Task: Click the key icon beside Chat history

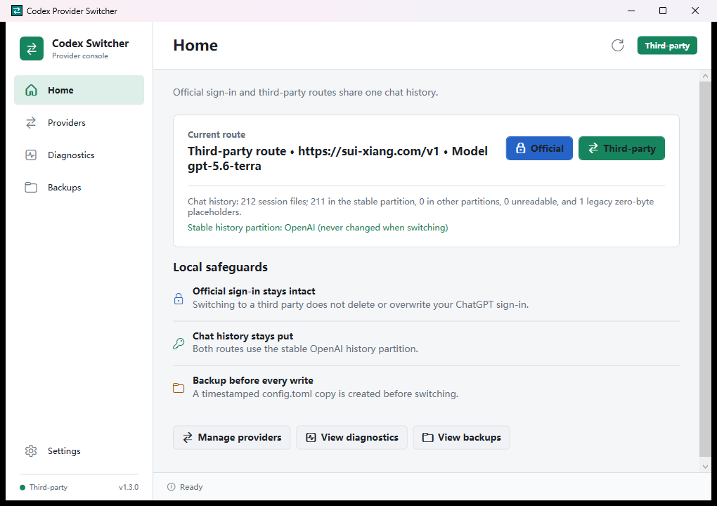Action: [x=179, y=343]
